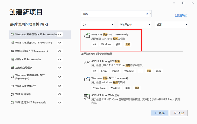Select recent template WPF 应用程序
Image resolution: width=197 pixels, height=124 pixels.
pos(40,94)
